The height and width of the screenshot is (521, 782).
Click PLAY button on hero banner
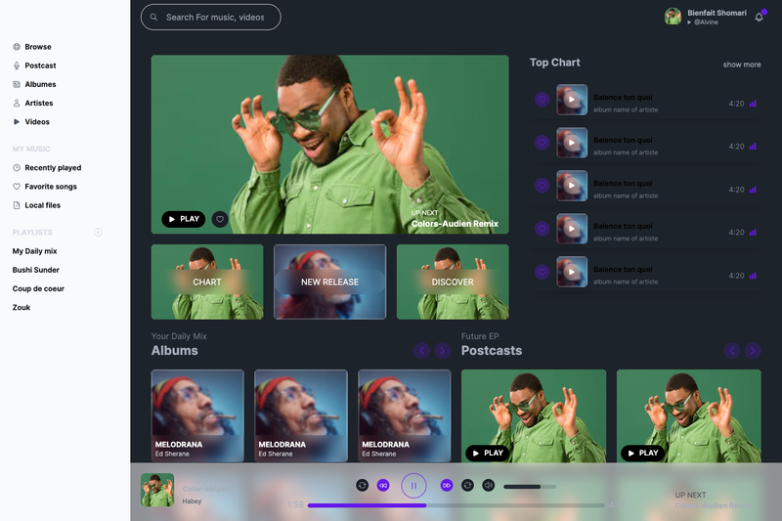click(184, 219)
